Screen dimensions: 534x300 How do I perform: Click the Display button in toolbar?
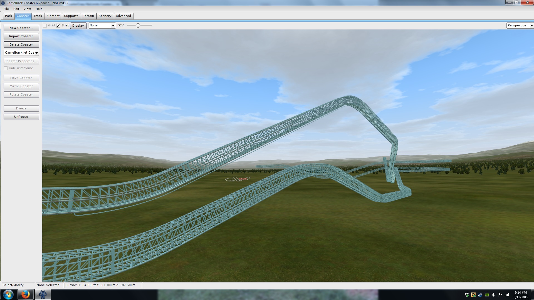pos(78,26)
